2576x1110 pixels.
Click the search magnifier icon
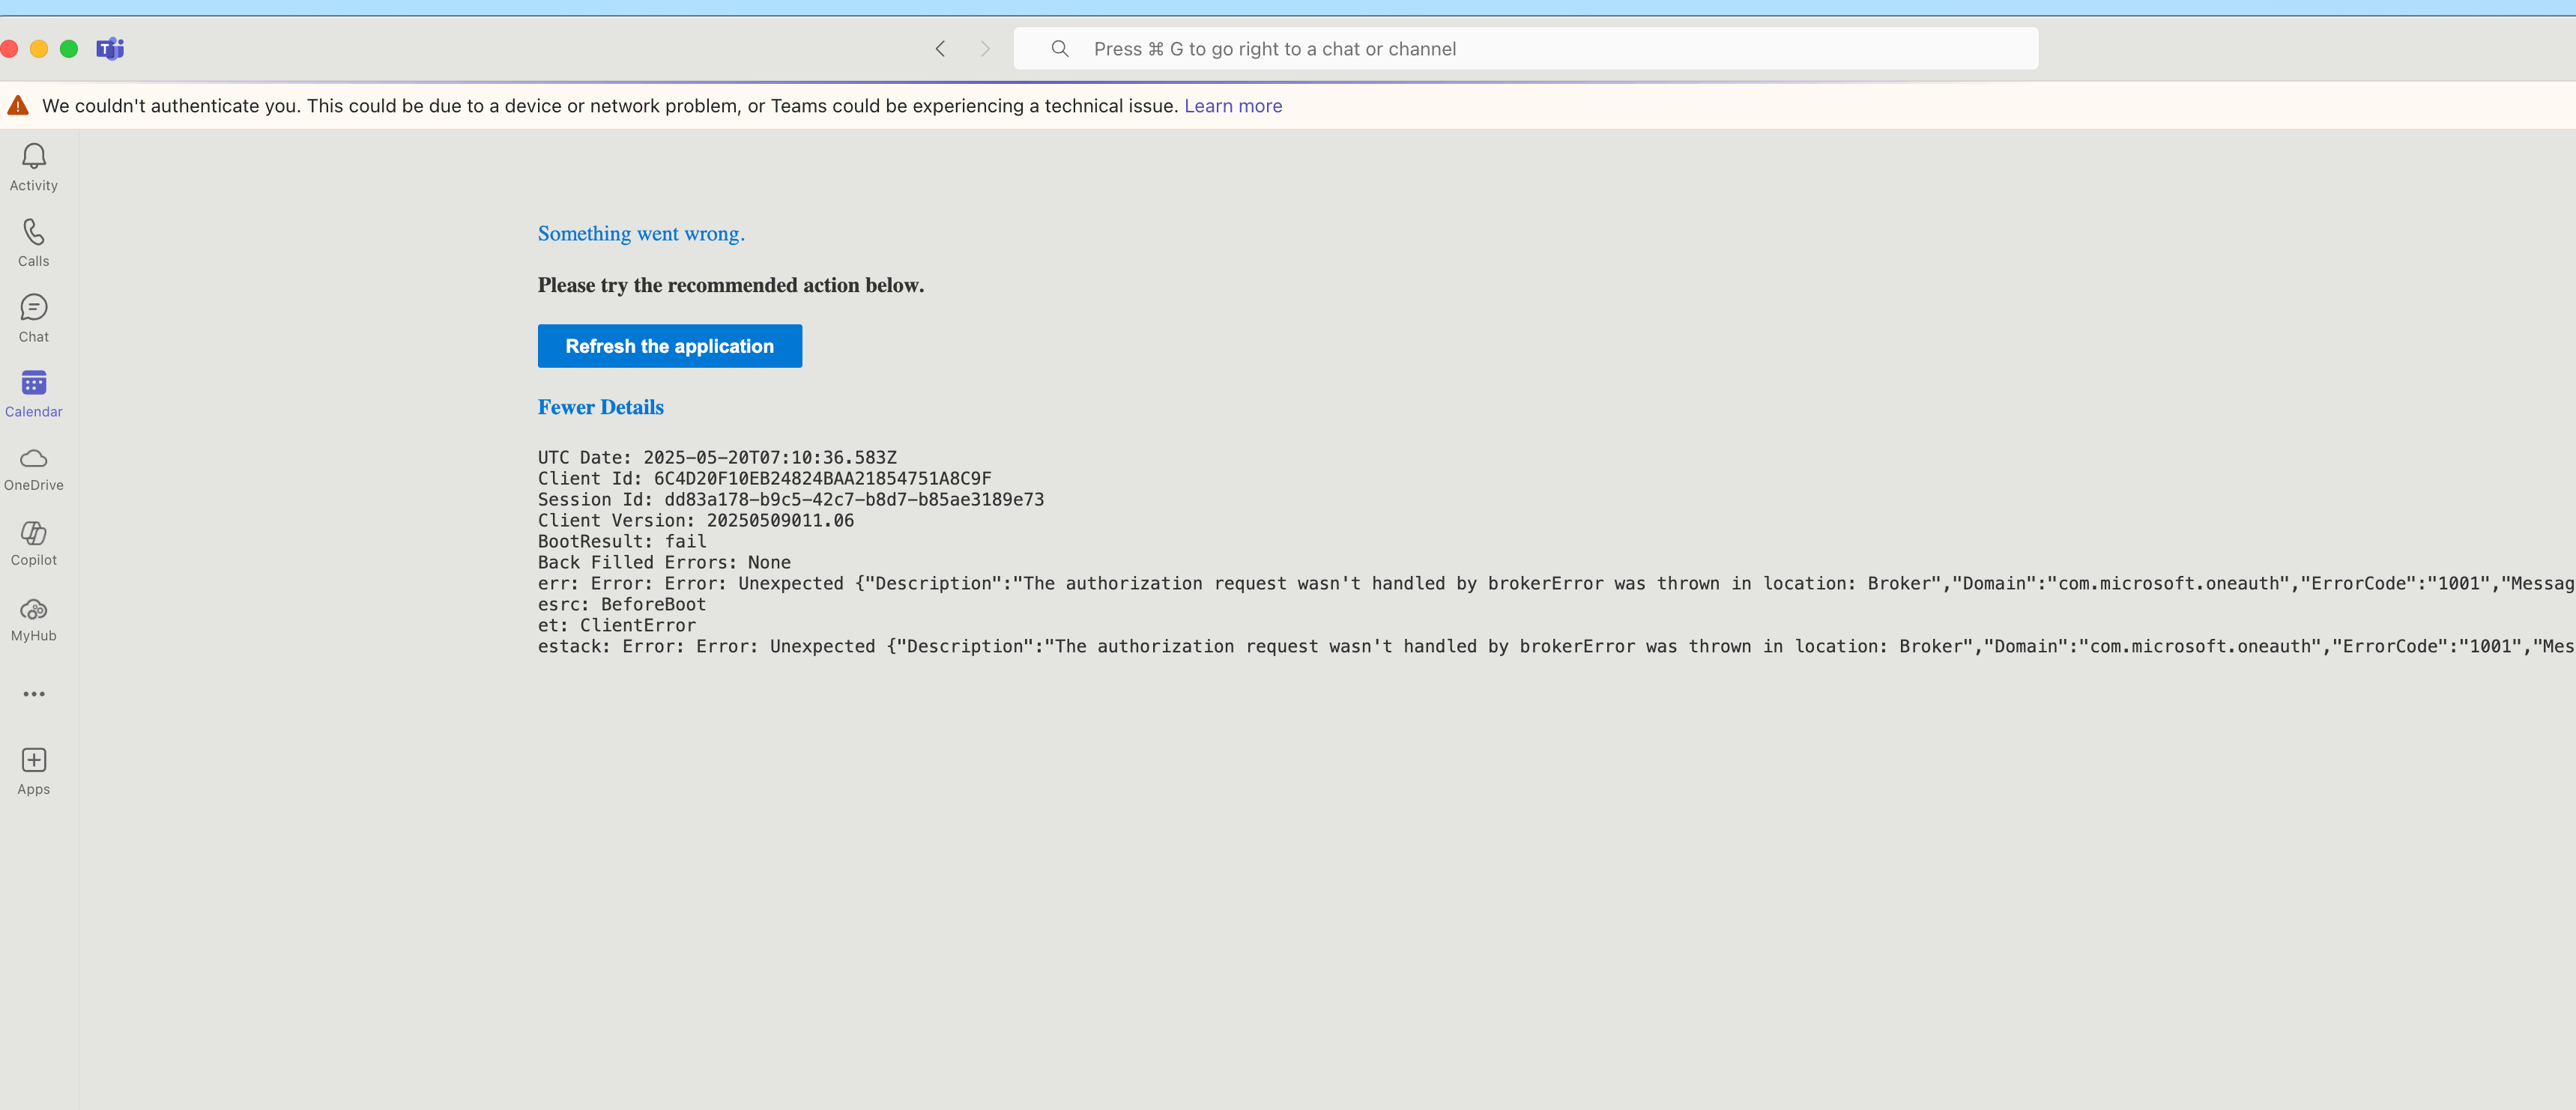(x=1060, y=49)
